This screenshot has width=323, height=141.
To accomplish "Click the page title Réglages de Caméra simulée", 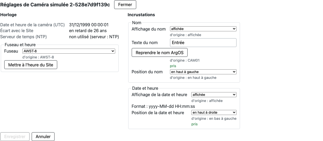I will click(x=55, y=5).
